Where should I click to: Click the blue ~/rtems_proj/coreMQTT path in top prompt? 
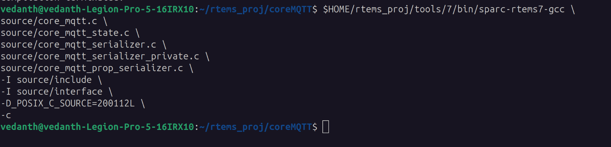[x=256, y=10]
